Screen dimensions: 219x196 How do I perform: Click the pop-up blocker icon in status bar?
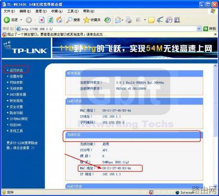pos(151,192)
